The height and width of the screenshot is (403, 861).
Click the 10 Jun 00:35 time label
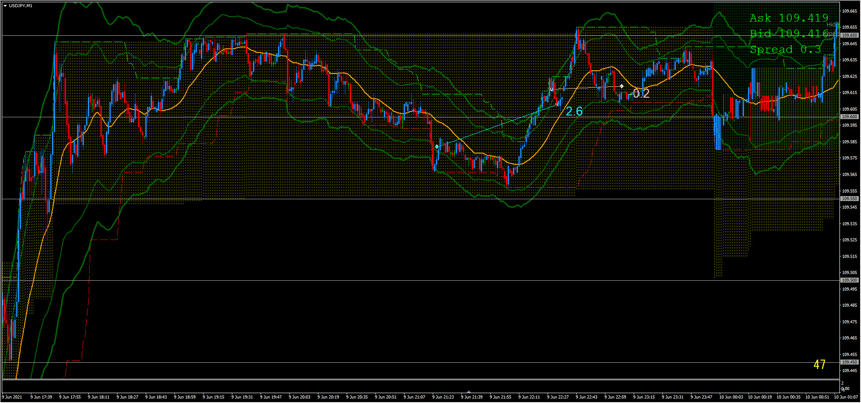(x=788, y=397)
